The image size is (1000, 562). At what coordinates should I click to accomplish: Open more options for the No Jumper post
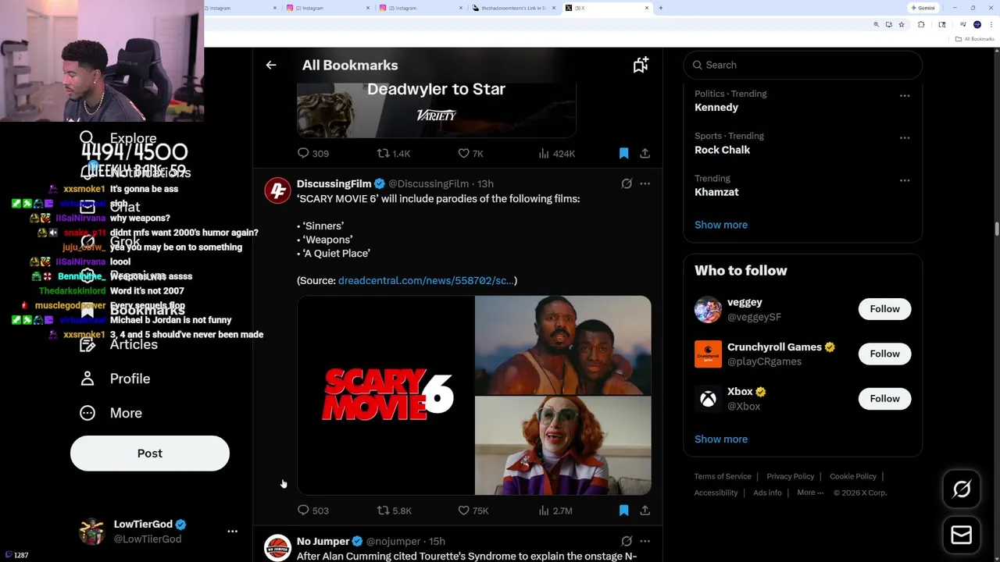pos(645,541)
